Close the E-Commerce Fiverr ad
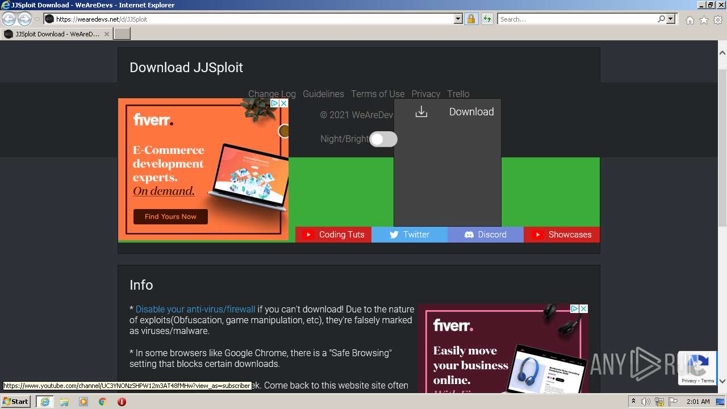The height and width of the screenshot is (409, 727). (284, 103)
